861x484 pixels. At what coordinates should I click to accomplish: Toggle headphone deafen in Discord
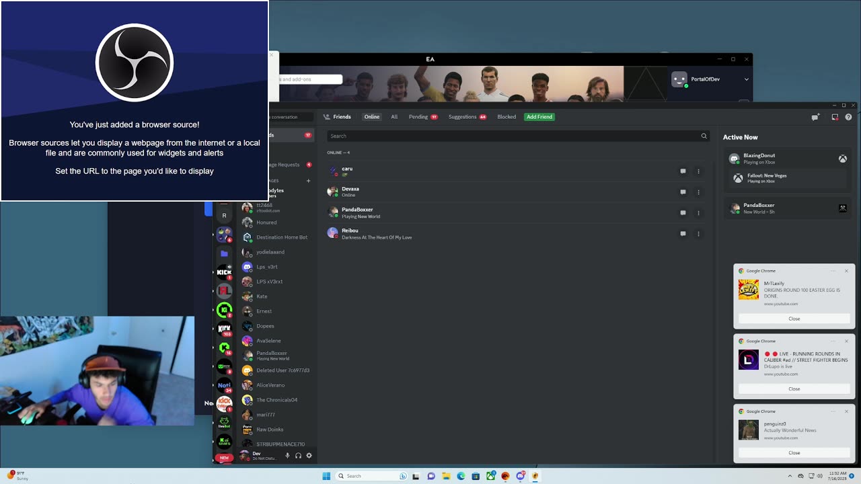(298, 456)
